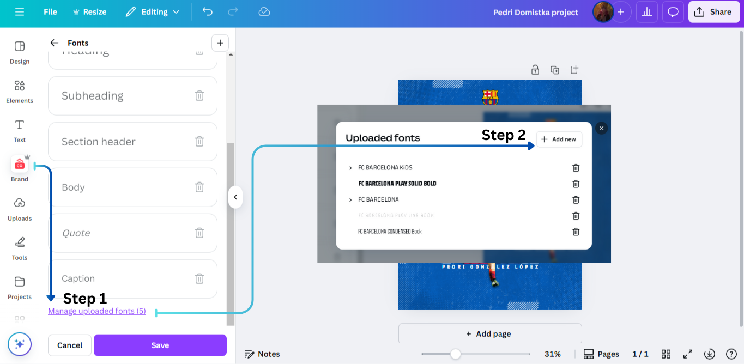This screenshot has width=744, height=364.
Task: Click the Pedri Domistka project title
Action: (x=536, y=12)
